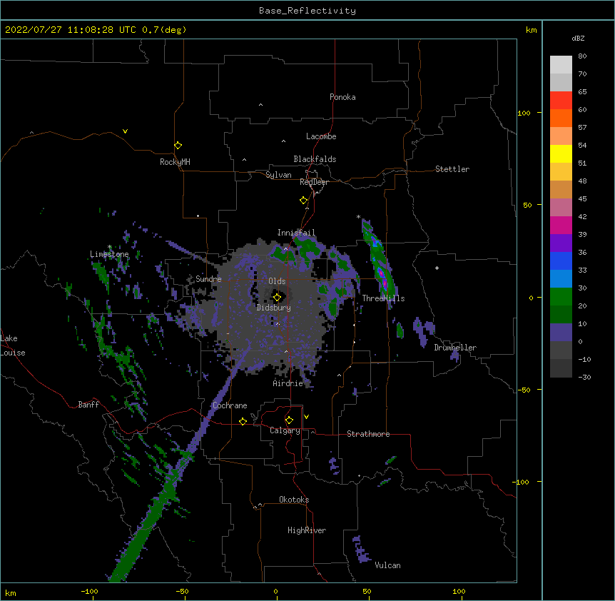Click the yellow v marker east of Calgary diamond

click(306, 417)
